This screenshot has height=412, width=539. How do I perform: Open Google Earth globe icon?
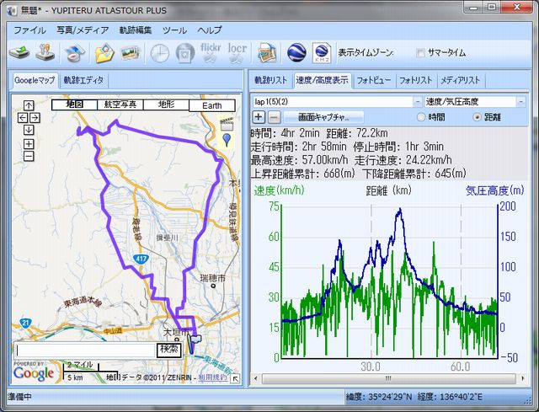296,53
